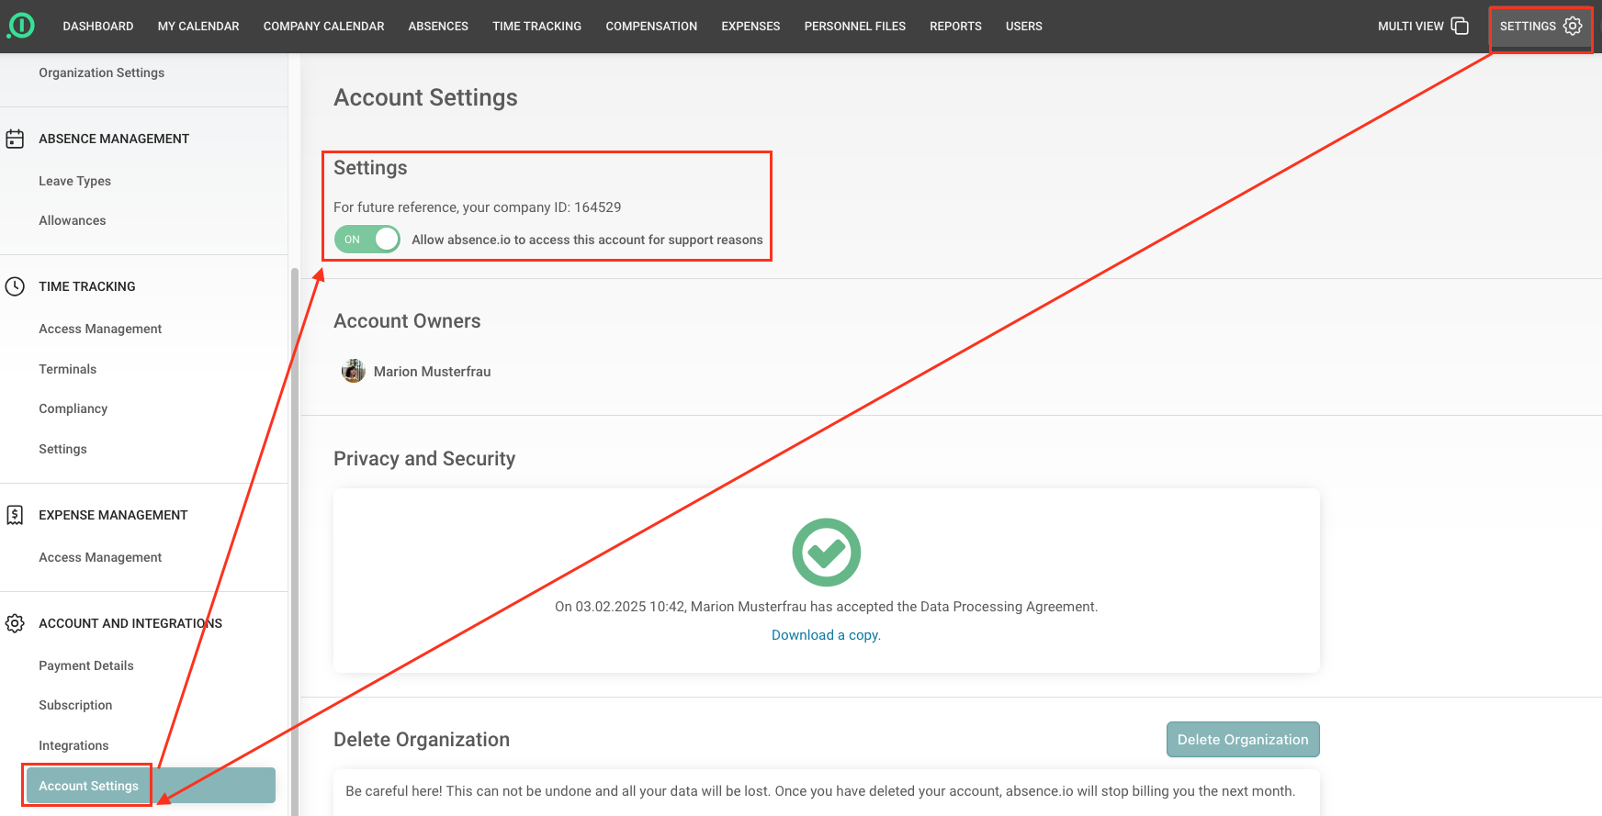
Task: Download a copy of the agreement
Action: pyautogui.click(x=825, y=635)
